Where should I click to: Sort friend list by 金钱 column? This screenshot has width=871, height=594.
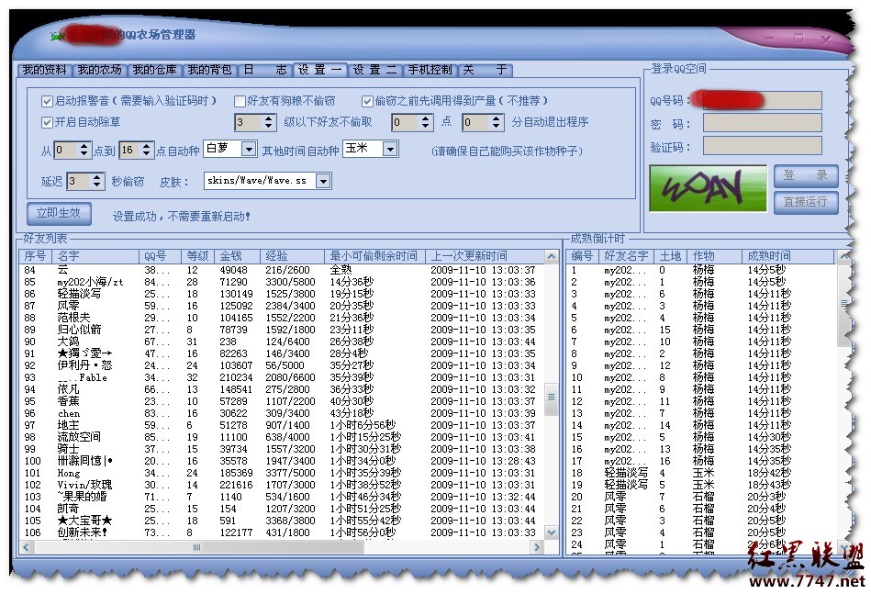[x=238, y=256]
